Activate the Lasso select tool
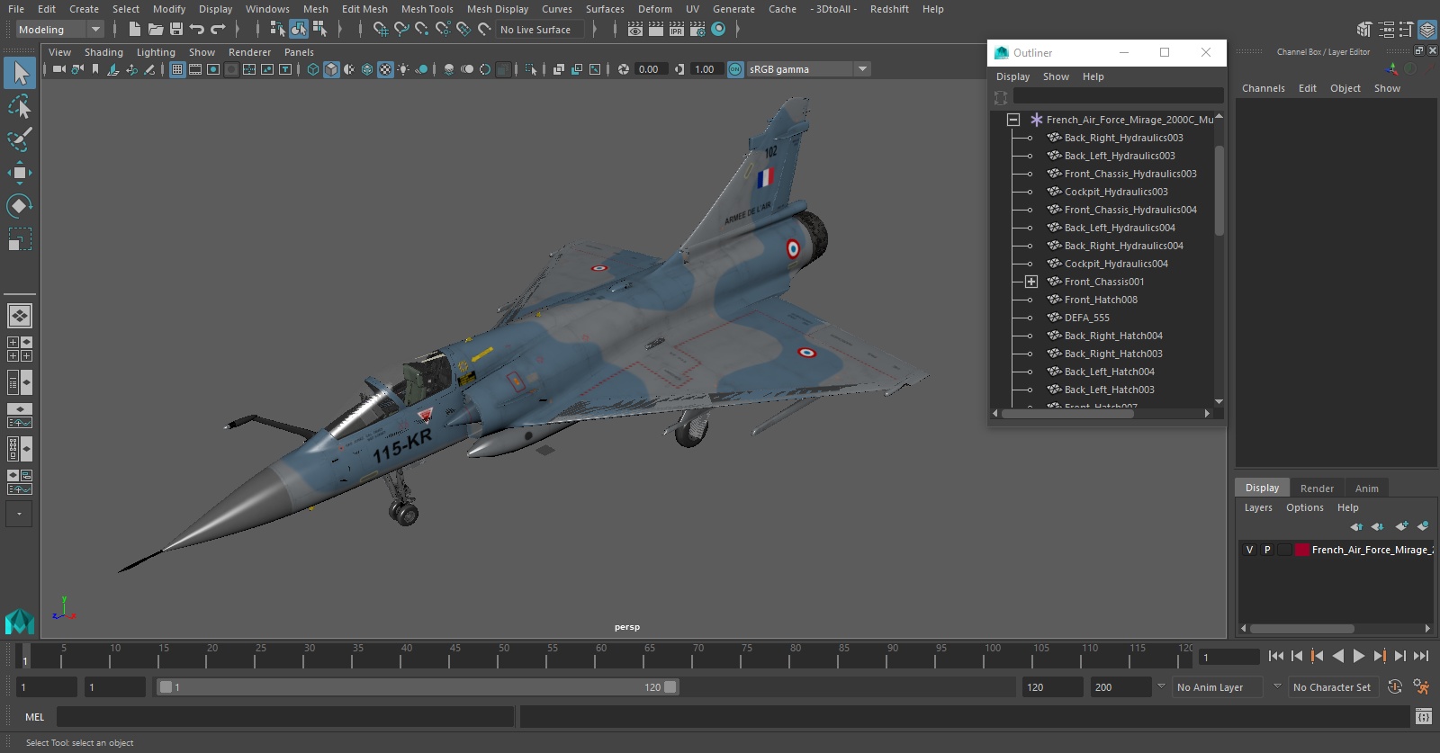Viewport: 1440px width, 753px height. pos(20,107)
